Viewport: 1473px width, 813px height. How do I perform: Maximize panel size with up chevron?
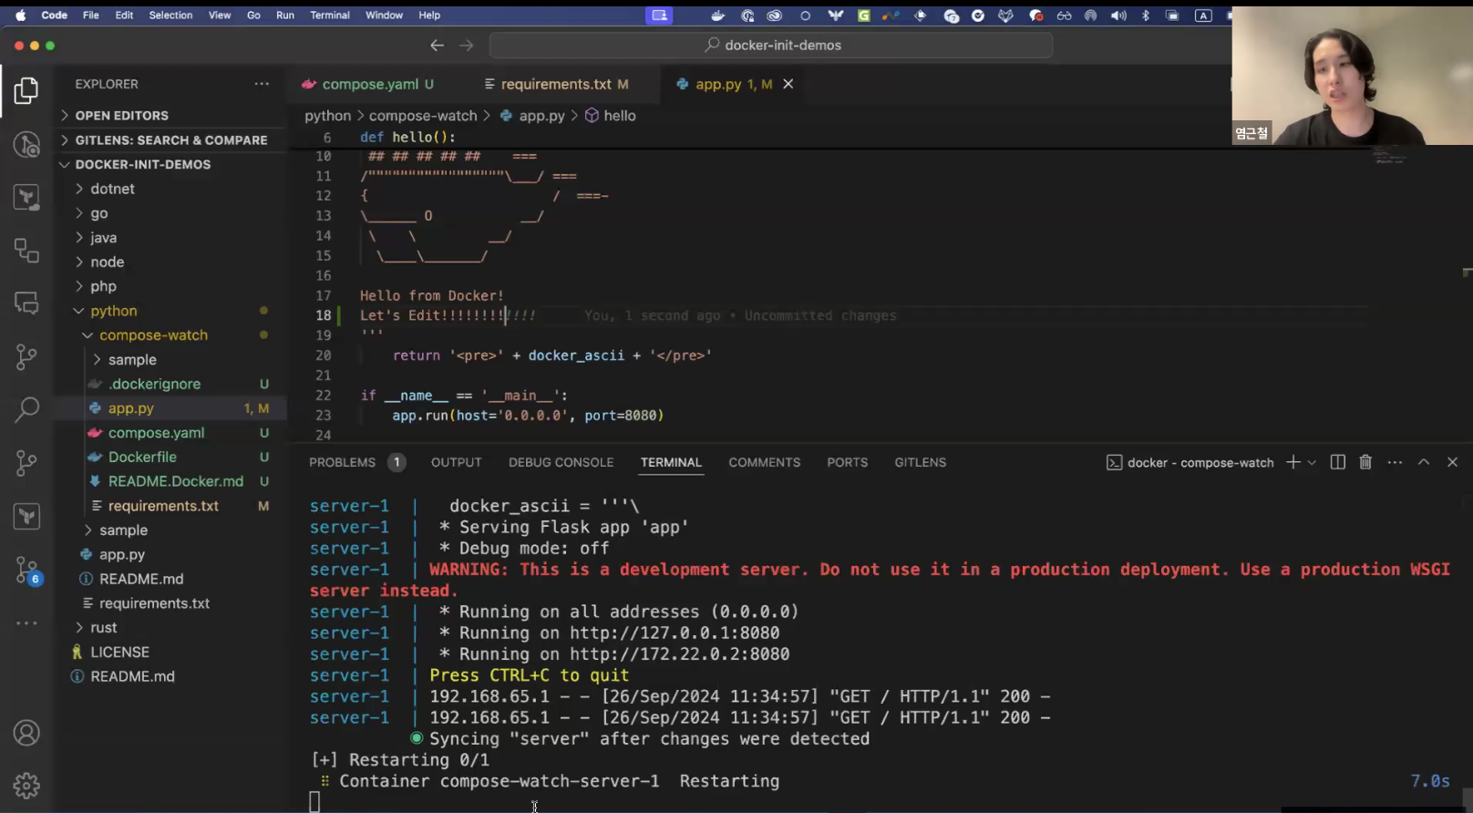[1423, 462]
